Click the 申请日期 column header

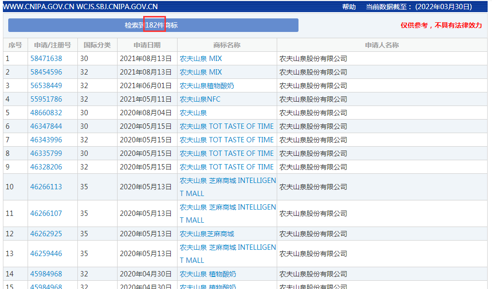[x=147, y=45]
